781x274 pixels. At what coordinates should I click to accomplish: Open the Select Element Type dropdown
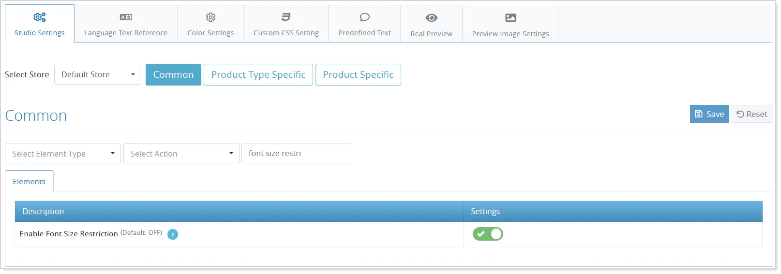click(63, 154)
